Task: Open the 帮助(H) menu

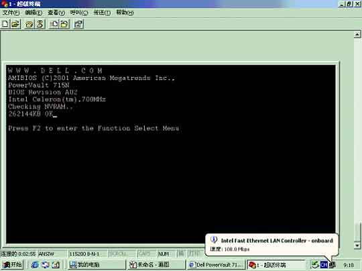Action: pos(125,13)
